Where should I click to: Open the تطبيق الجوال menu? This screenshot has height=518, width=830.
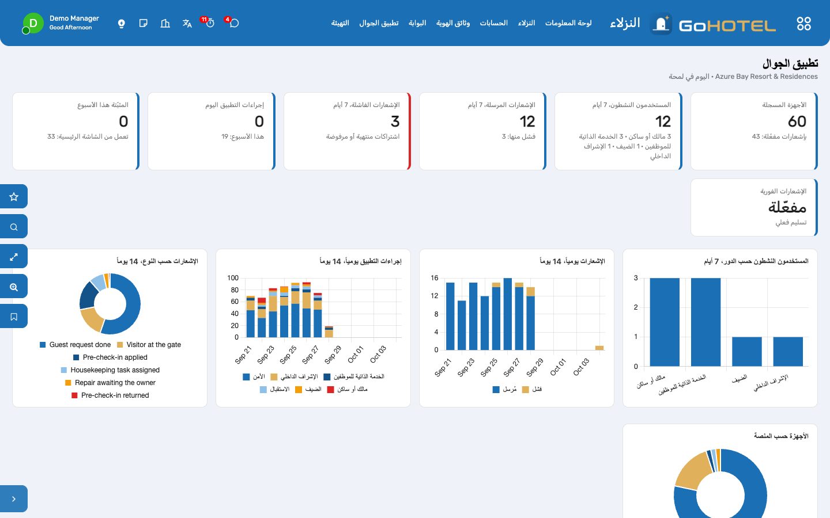(x=379, y=23)
